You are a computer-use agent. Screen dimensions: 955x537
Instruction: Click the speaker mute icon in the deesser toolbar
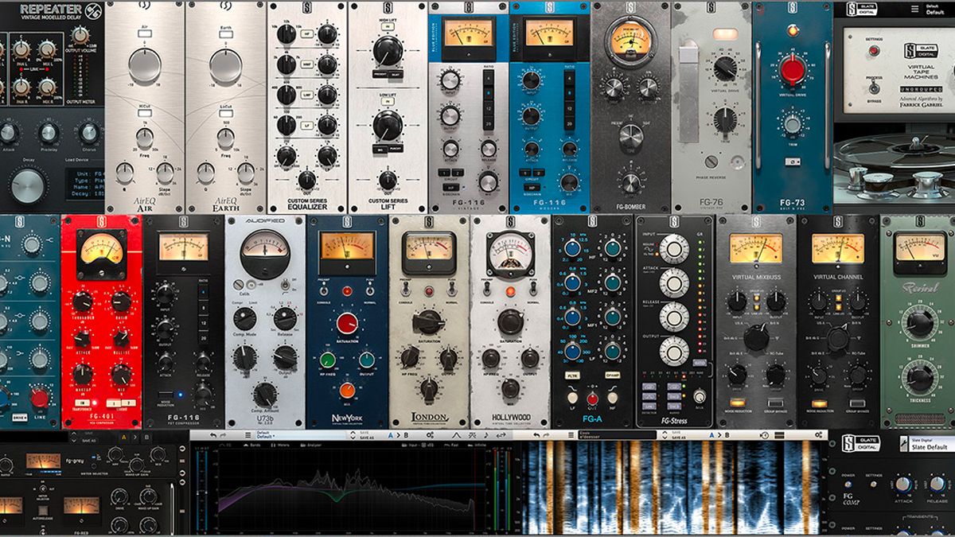[763, 435]
